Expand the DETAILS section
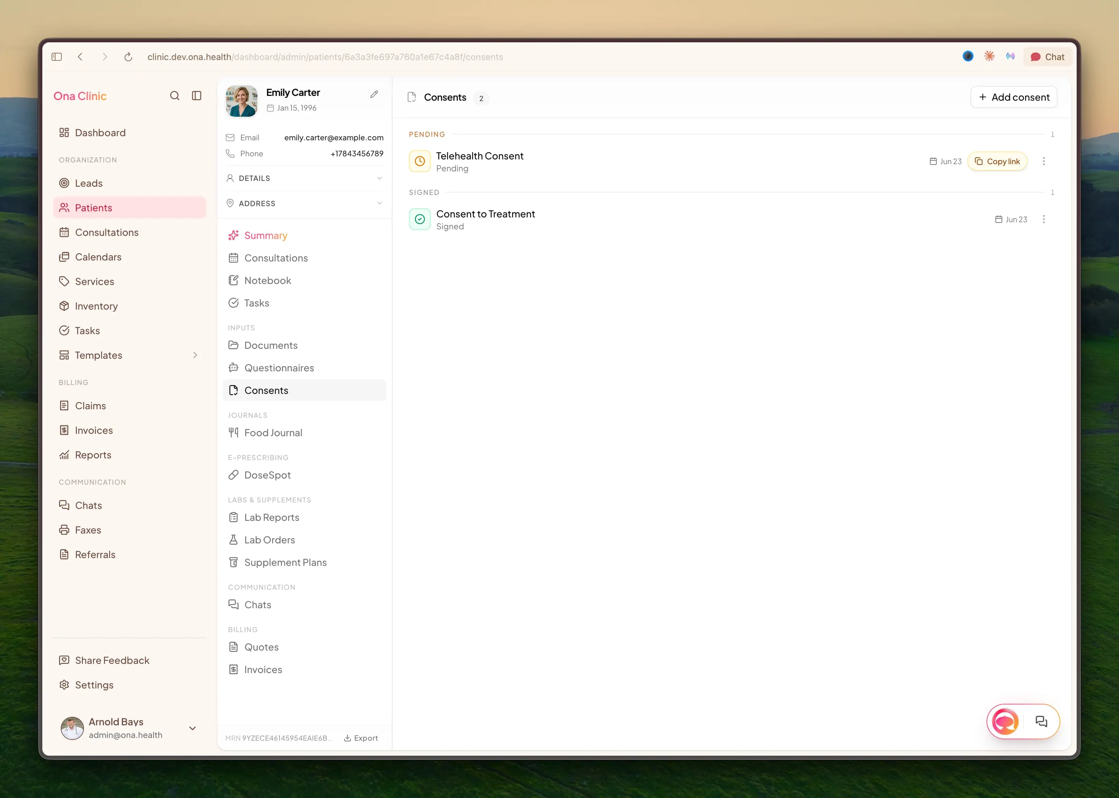The height and width of the screenshot is (798, 1119). tap(304, 179)
